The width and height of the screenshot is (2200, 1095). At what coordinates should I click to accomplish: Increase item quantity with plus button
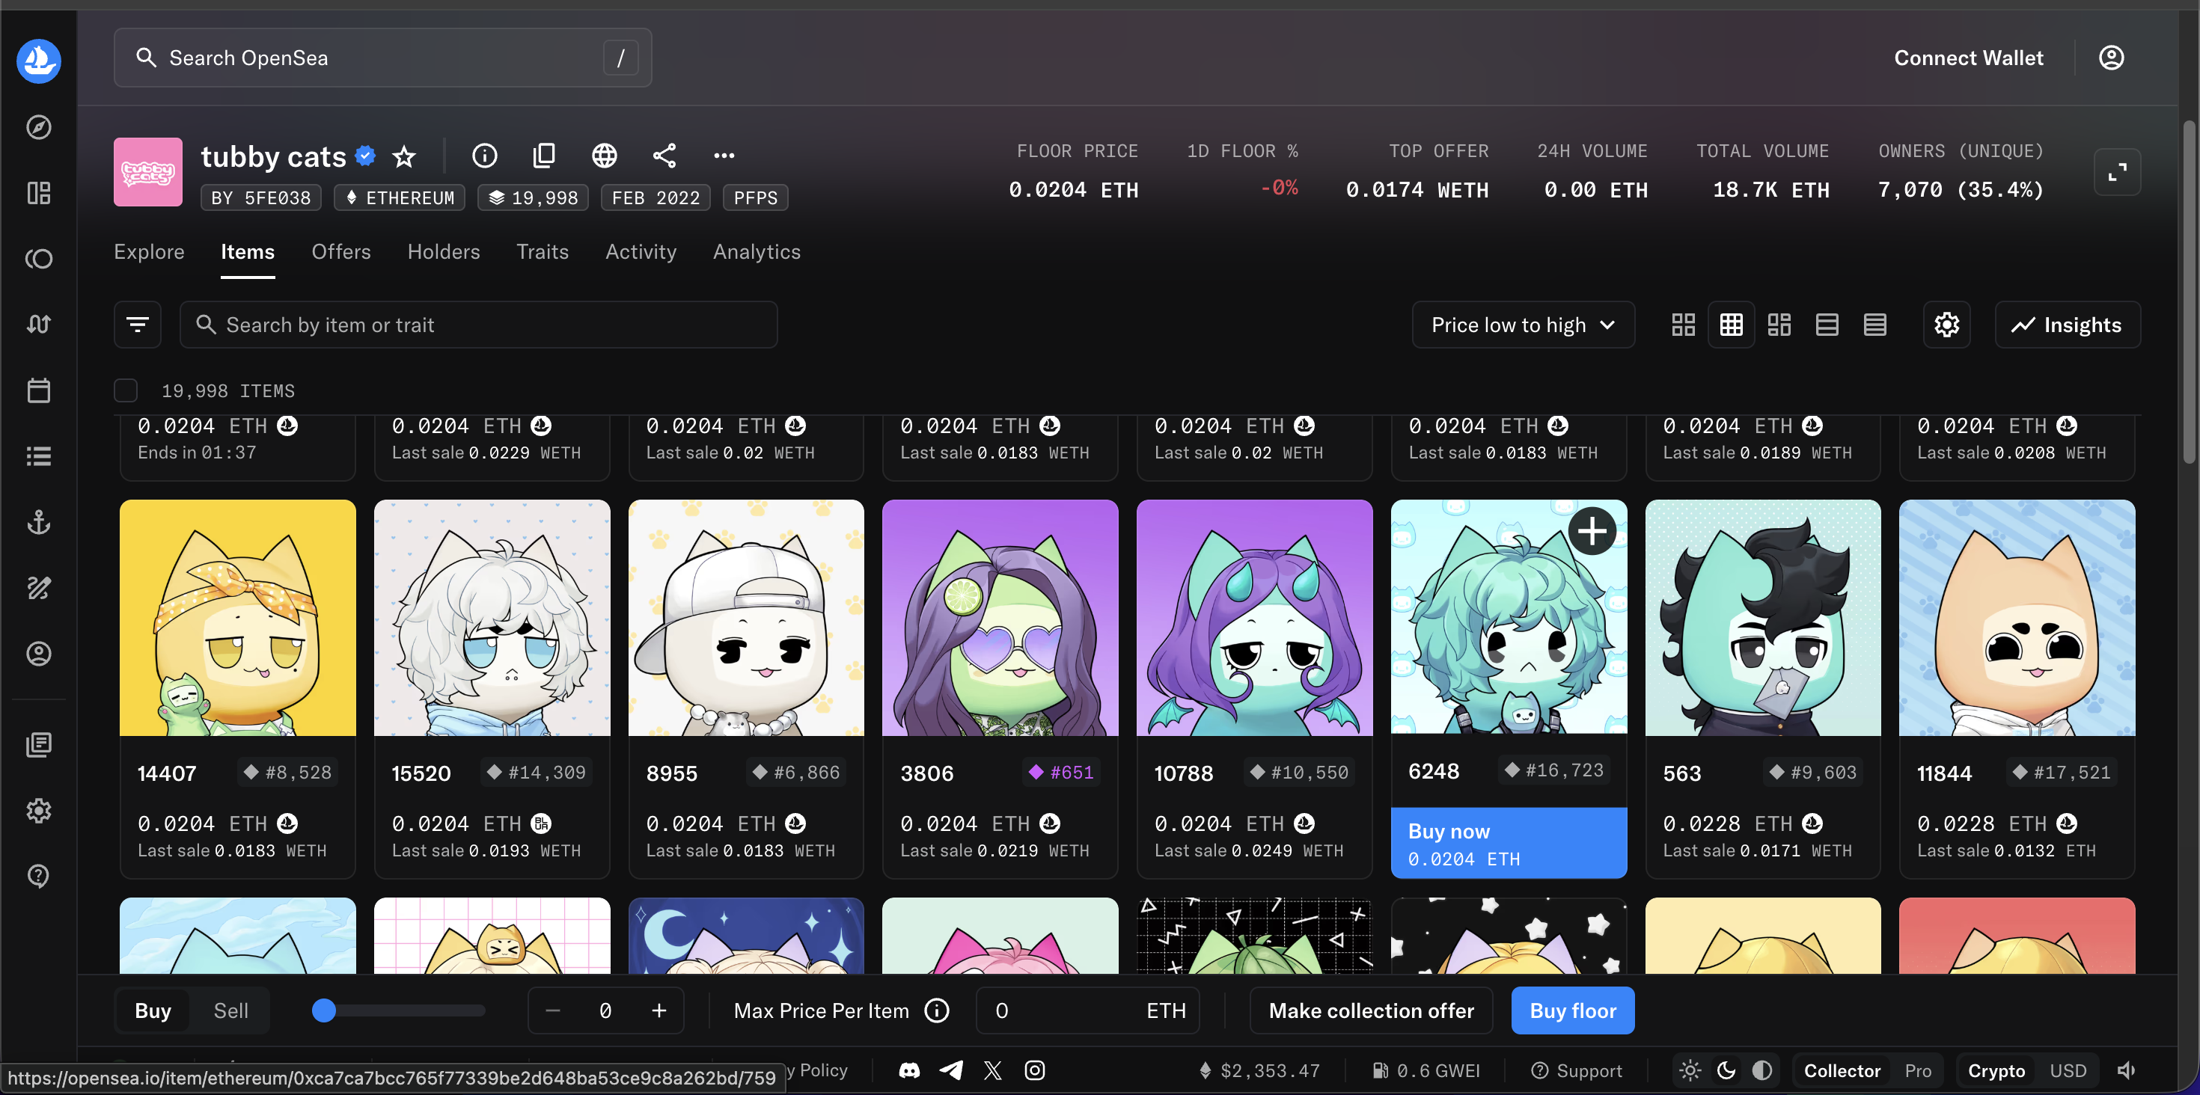(659, 1010)
